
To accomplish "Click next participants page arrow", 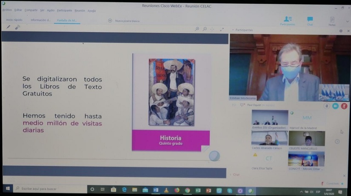I will [x=337, y=142].
